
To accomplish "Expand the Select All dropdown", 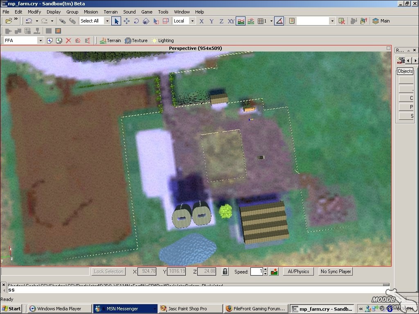I will click(x=107, y=21).
